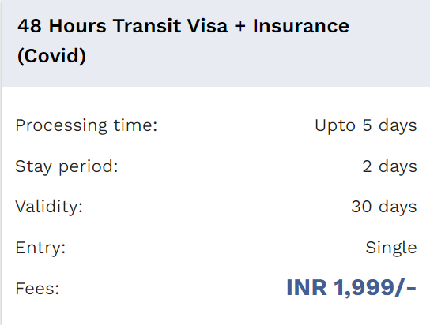Click "48 Hours" at the heading start
Screen dimensions: 430x325
[x=62, y=26]
